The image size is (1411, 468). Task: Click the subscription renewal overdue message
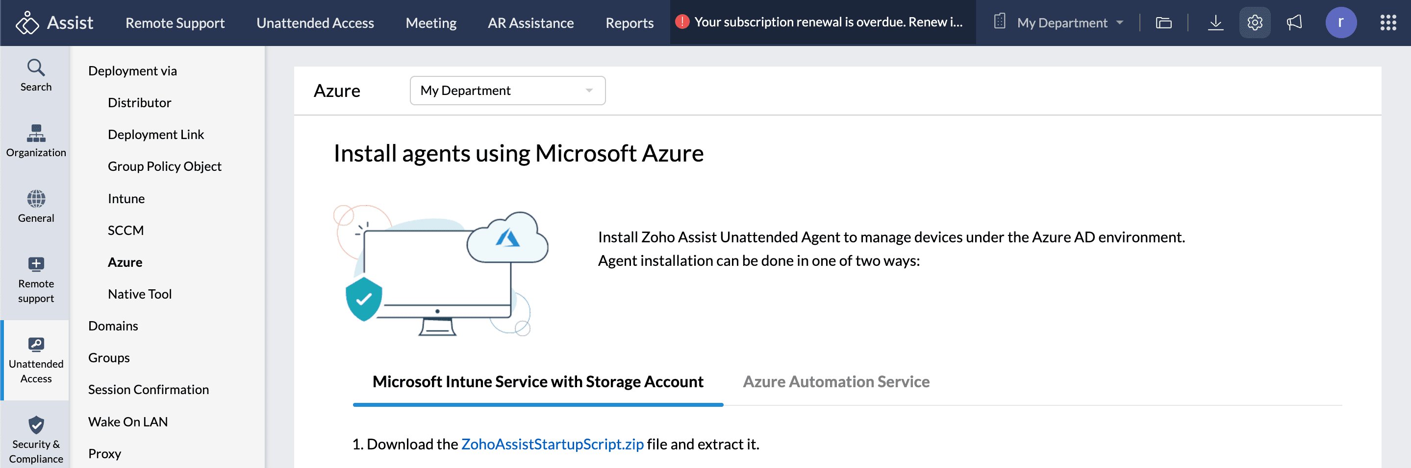pos(828,22)
